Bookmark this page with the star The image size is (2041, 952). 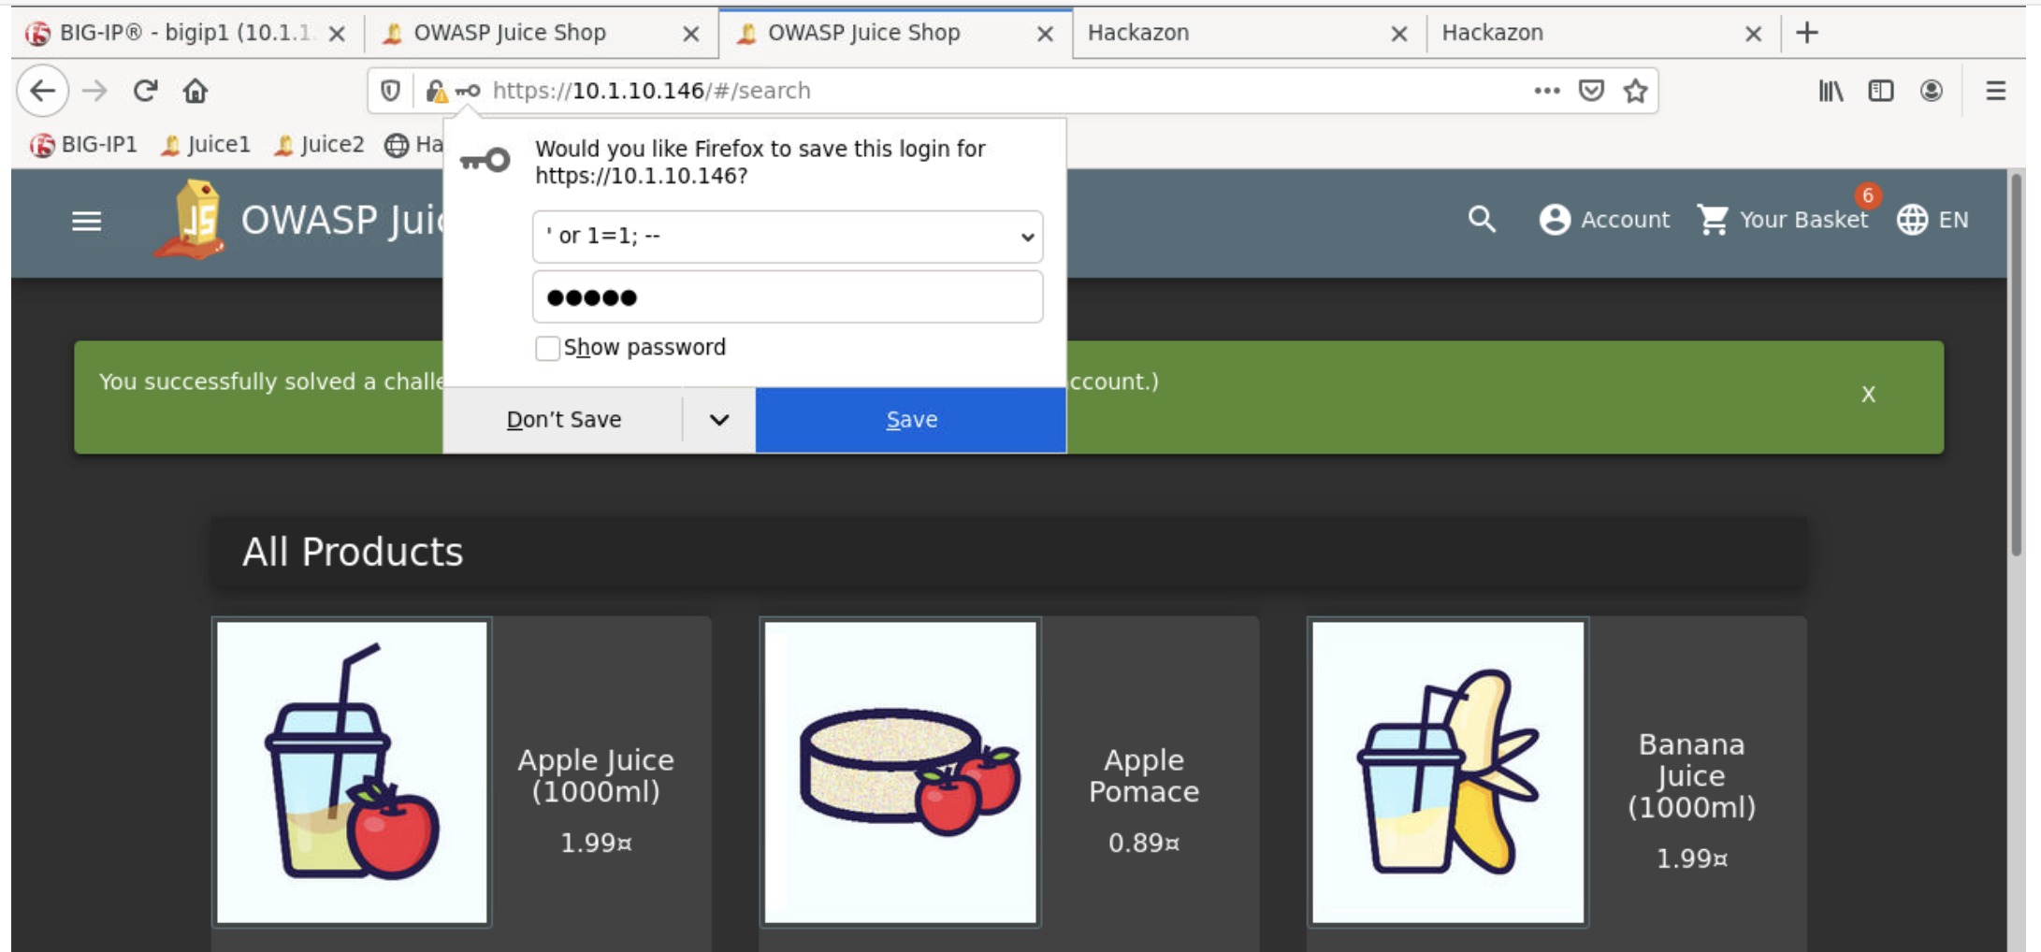[1635, 91]
